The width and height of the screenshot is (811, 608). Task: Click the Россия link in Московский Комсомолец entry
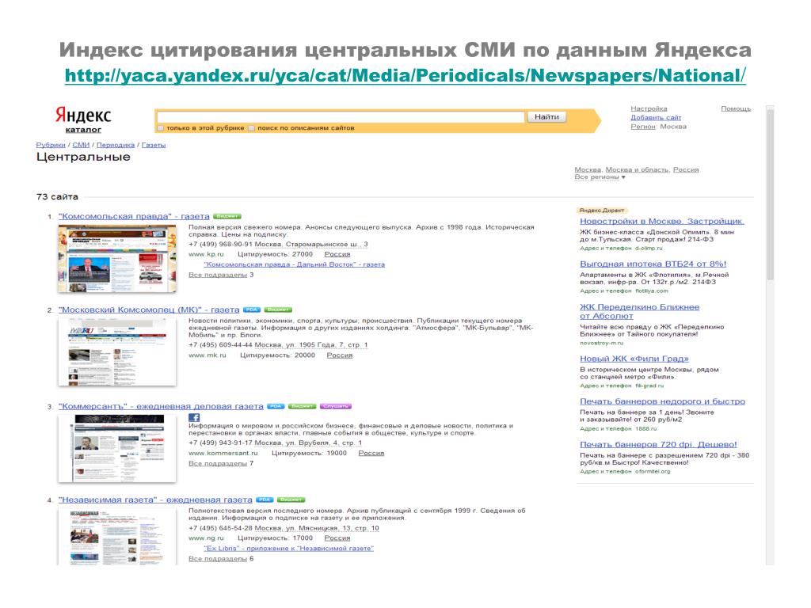coord(339,355)
